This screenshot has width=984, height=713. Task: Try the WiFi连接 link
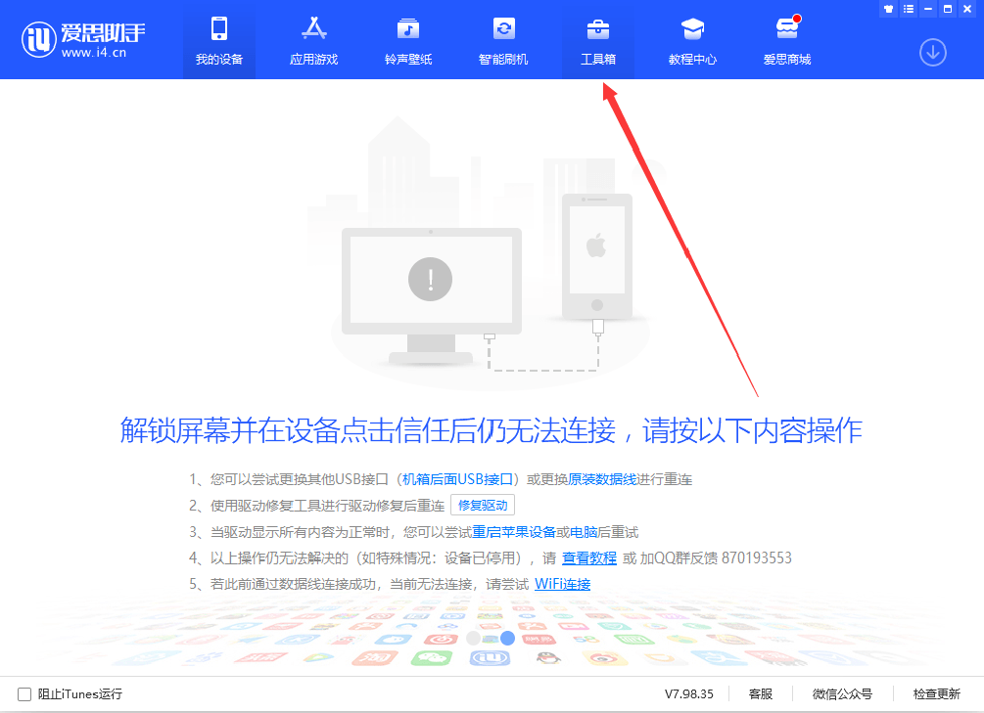562,583
